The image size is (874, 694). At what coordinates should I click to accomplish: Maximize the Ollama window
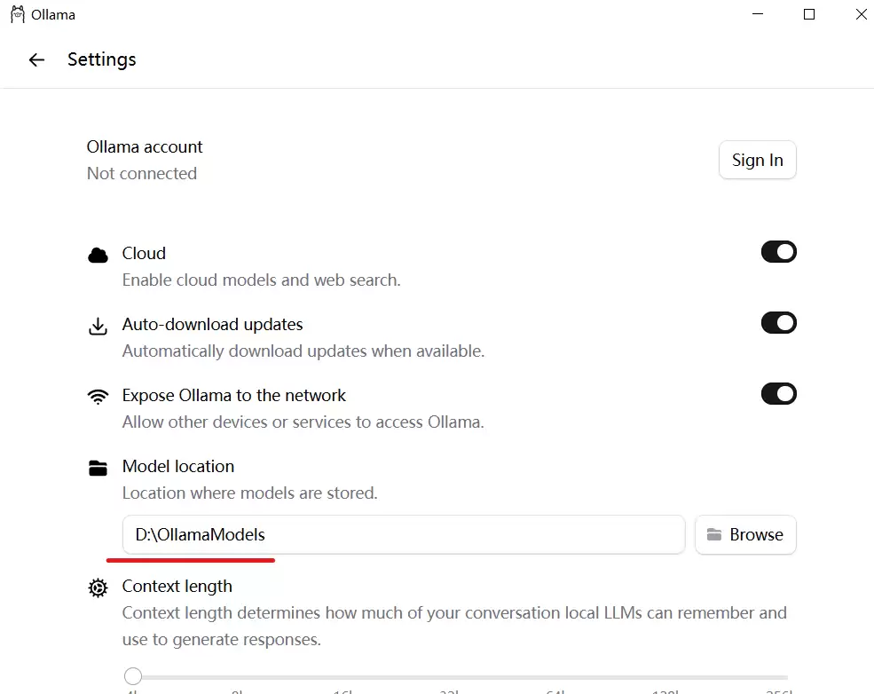pyautogui.click(x=809, y=14)
